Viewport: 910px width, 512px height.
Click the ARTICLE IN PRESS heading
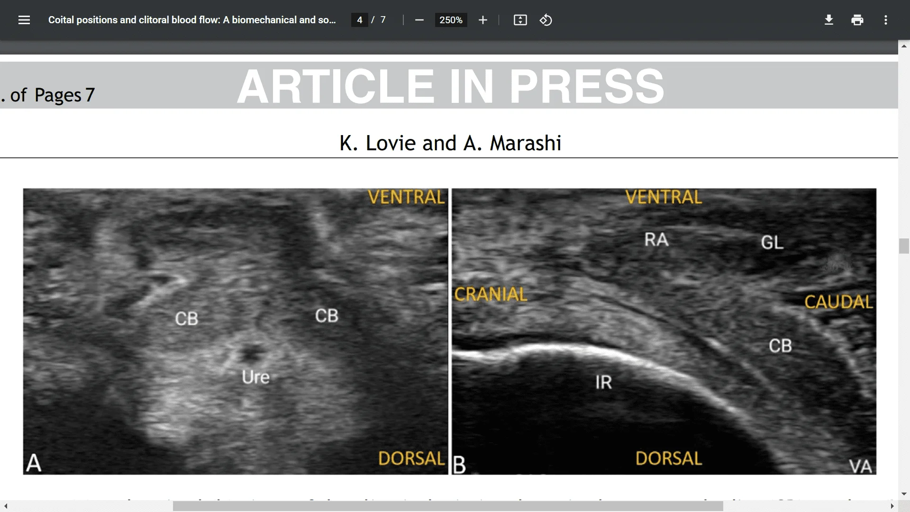pyautogui.click(x=450, y=86)
